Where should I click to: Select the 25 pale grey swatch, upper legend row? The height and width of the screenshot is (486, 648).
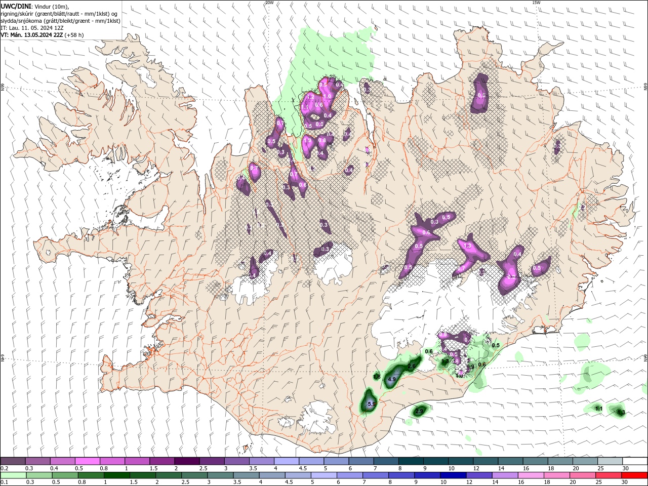[610, 461]
